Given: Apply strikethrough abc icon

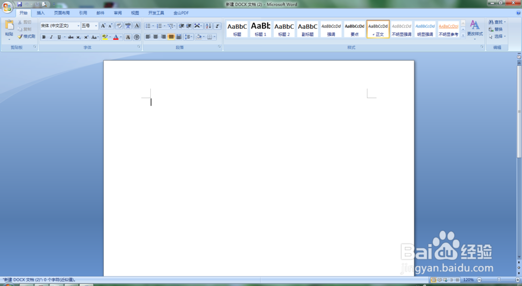Looking at the screenshot, I should 70,37.
